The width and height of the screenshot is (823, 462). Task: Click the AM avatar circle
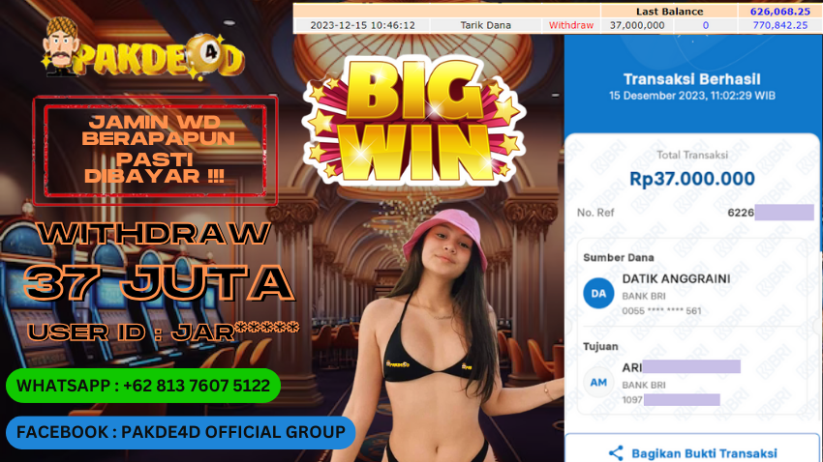(x=598, y=383)
